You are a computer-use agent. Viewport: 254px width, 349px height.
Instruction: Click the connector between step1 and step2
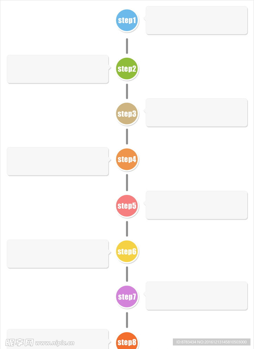coord(127,46)
